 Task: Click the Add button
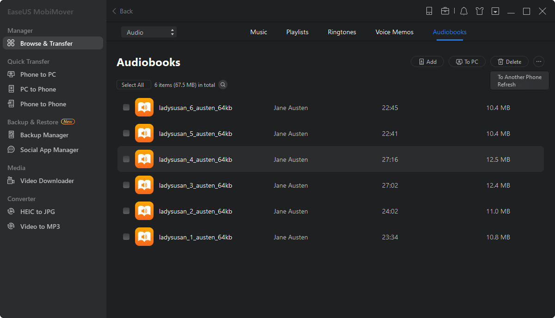click(x=427, y=61)
